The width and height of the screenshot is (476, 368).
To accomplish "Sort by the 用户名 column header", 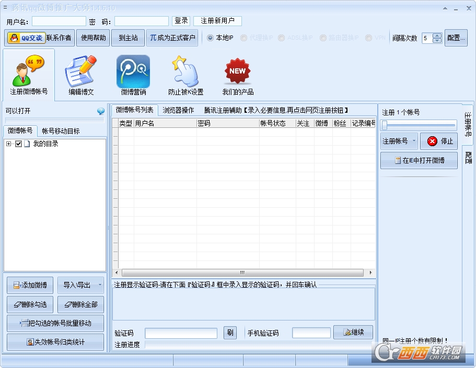I will tap(165, 123).
